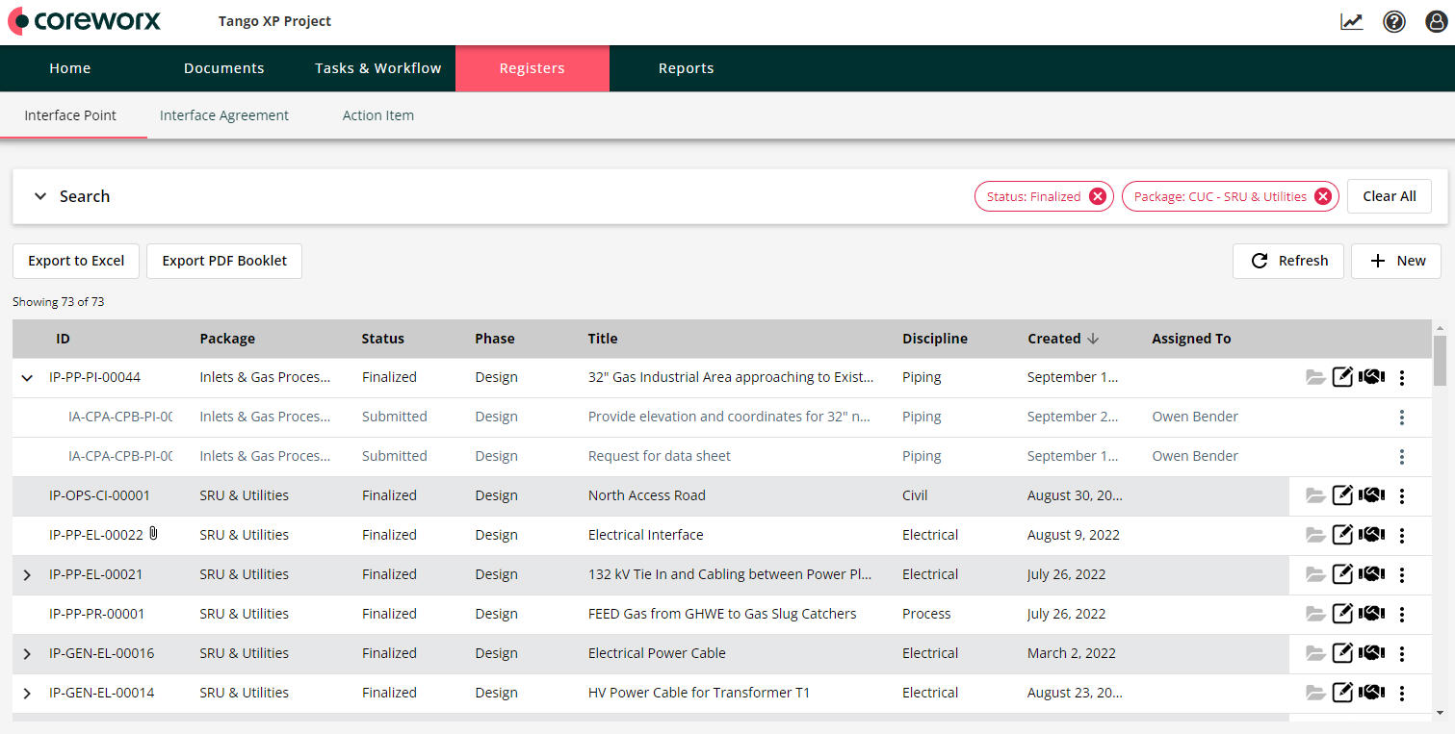Click the edit icon for IP-PP-PR-00001 row
Image resolution: width=1455 pixels, height=734 pixels.
[x=1342, y=613]
